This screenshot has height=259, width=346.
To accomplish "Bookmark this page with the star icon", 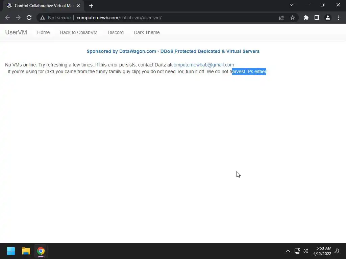I will coord(293,18).
